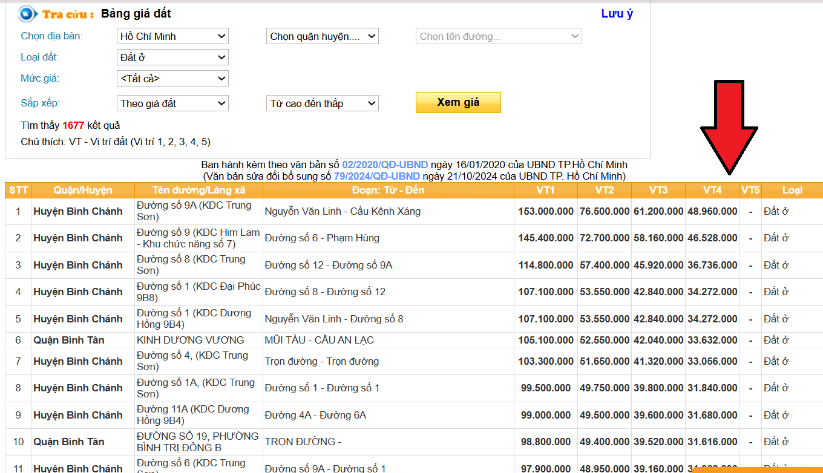The height and width of the screenshot is (473, 823).
Task: Expand the Chọn quận huyện dropdown
Action: [x=323, y=36]
